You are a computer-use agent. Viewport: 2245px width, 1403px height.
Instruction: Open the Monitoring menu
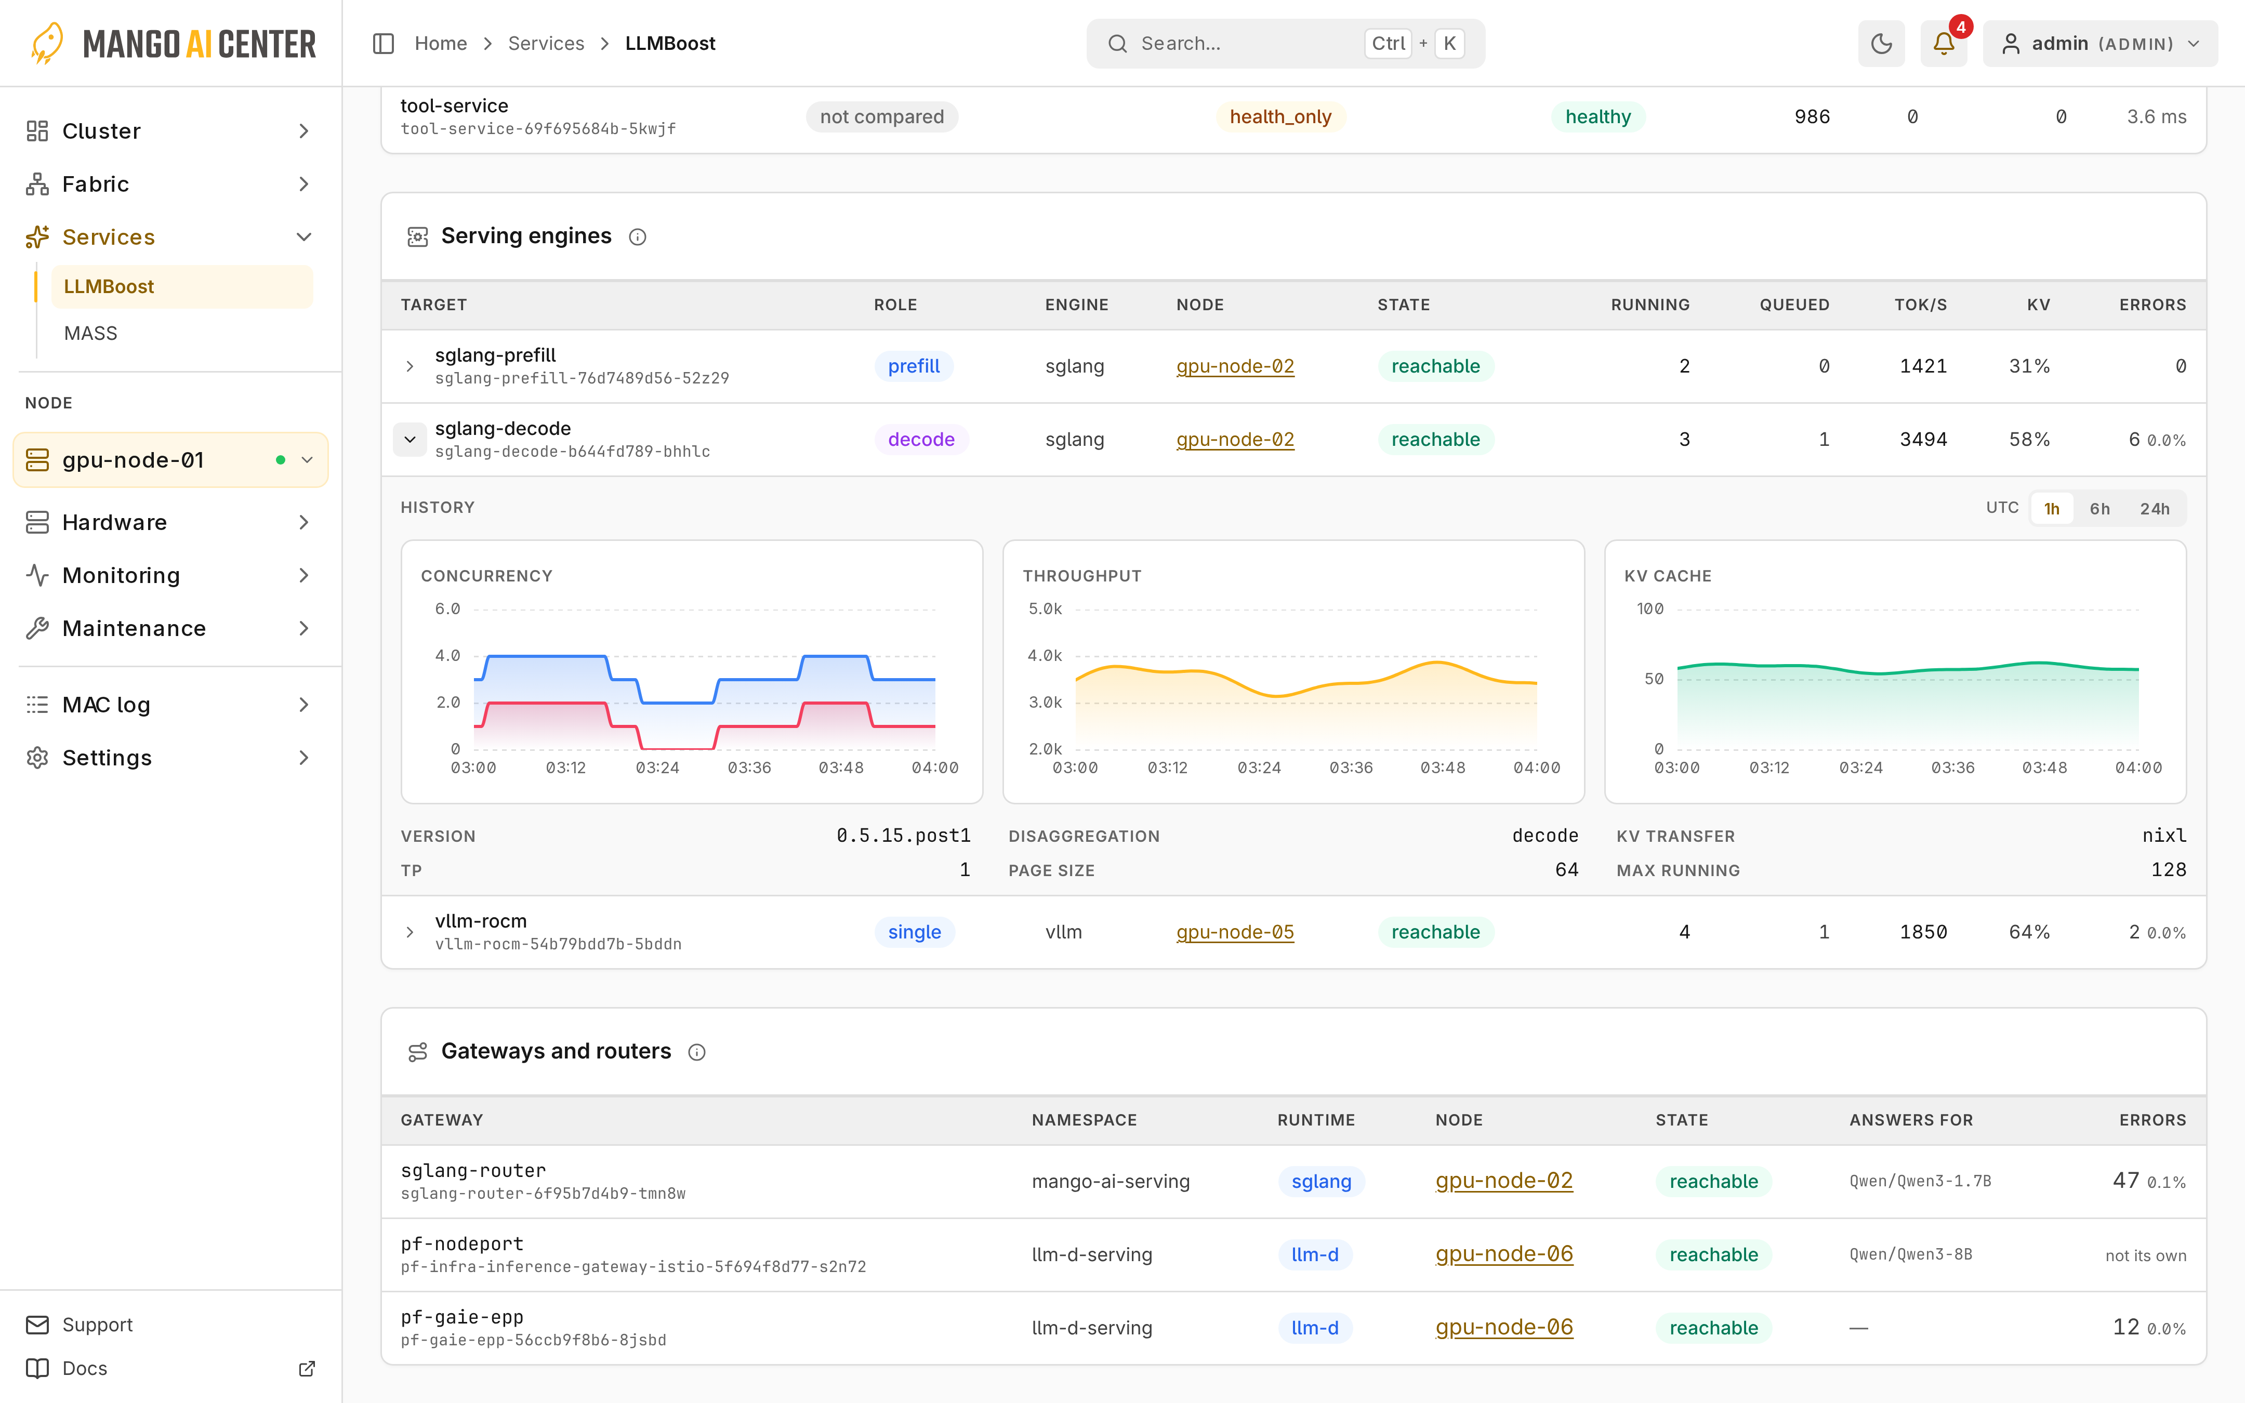(x=170, y=575)
